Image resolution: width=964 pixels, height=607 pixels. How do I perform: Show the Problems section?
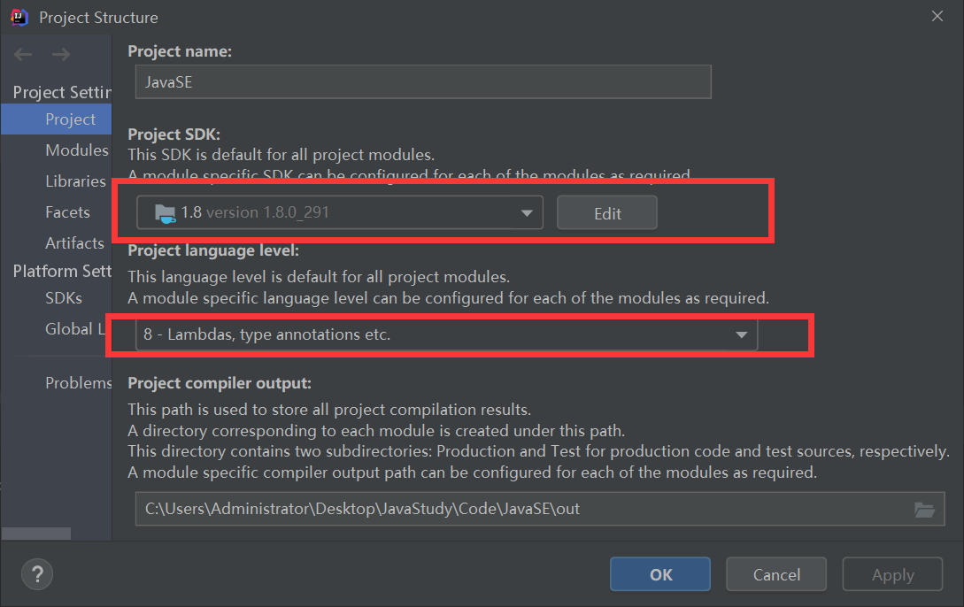[79, 383]
